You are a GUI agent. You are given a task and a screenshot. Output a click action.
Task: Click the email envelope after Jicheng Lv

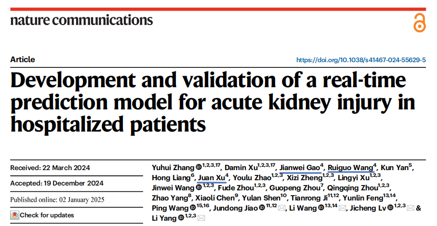point(410,208)
